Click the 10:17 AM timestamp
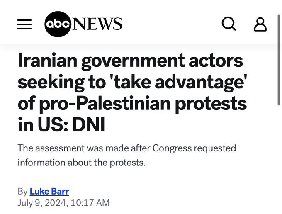 (x=90, y=203)
